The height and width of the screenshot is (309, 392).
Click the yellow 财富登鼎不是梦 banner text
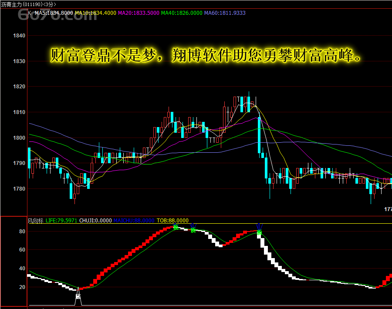(x=206, y=55)
